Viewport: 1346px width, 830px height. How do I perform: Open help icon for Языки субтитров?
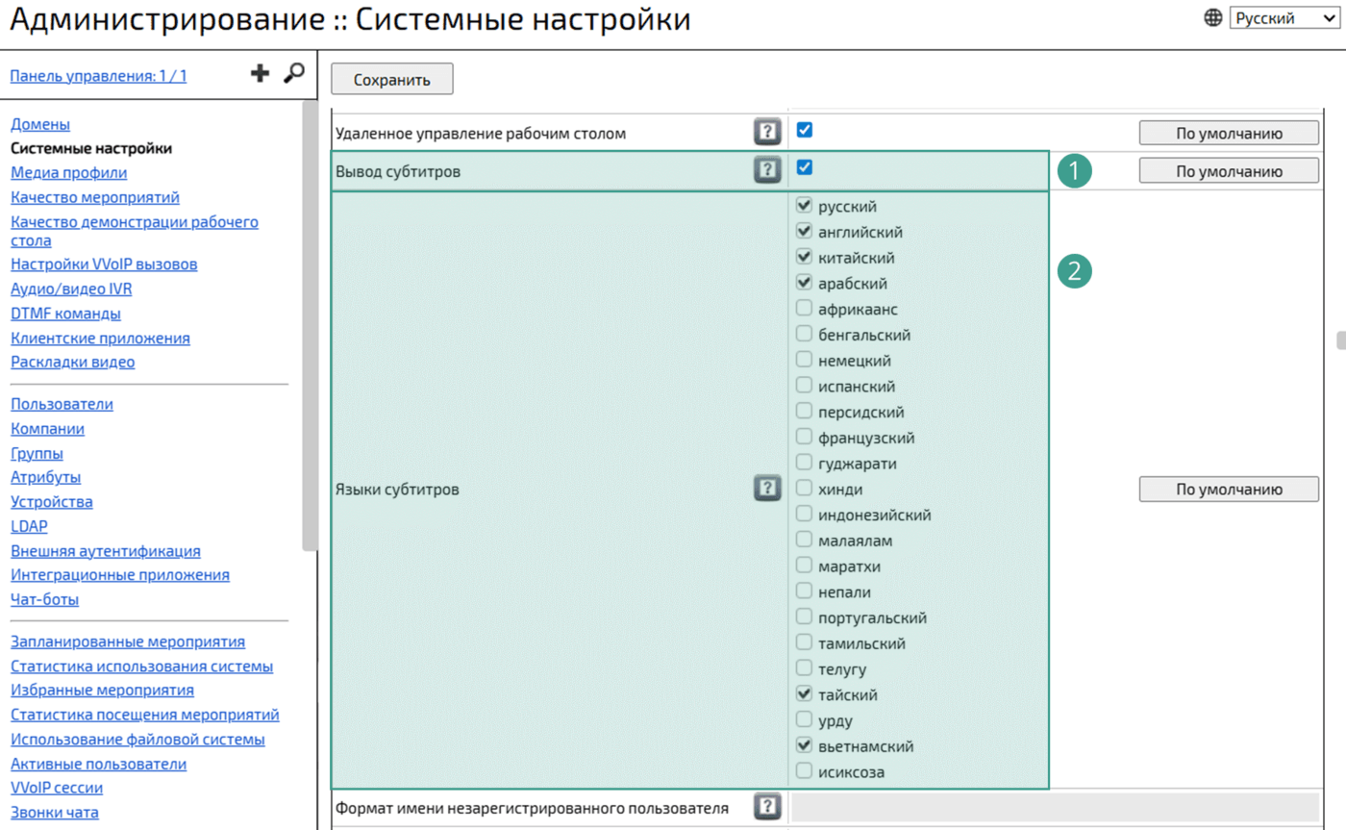[765, 489]
